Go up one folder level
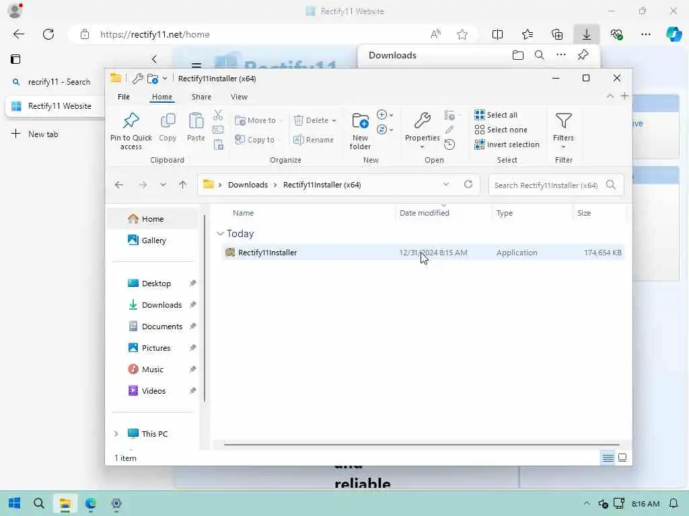Screen dimensions: 689x516 point(183,185)
